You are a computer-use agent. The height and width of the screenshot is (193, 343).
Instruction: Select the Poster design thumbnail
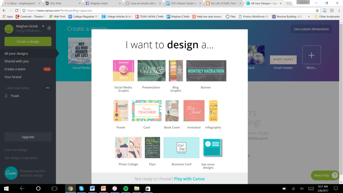click(x=121, y=111)
